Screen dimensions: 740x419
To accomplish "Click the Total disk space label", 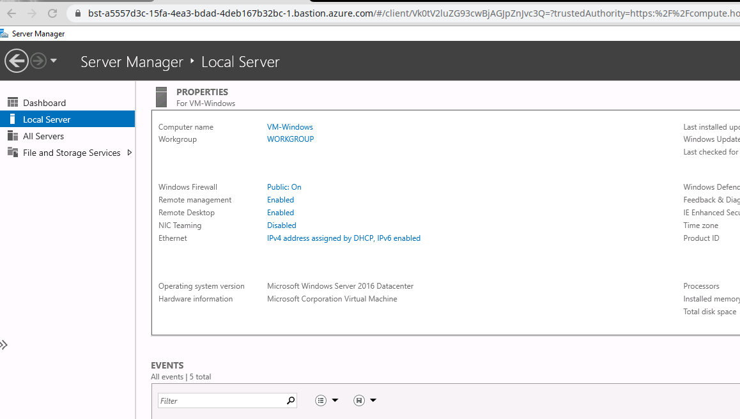I will [710, 312].
